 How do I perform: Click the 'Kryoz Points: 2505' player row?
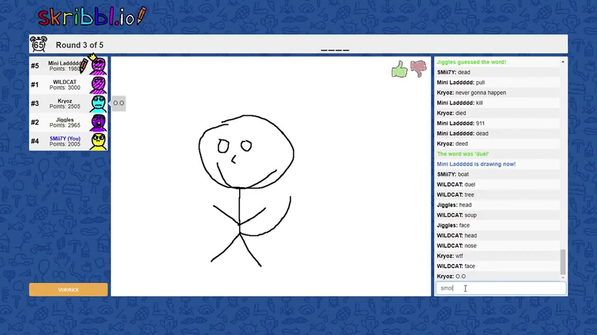[x=68, y=103]
